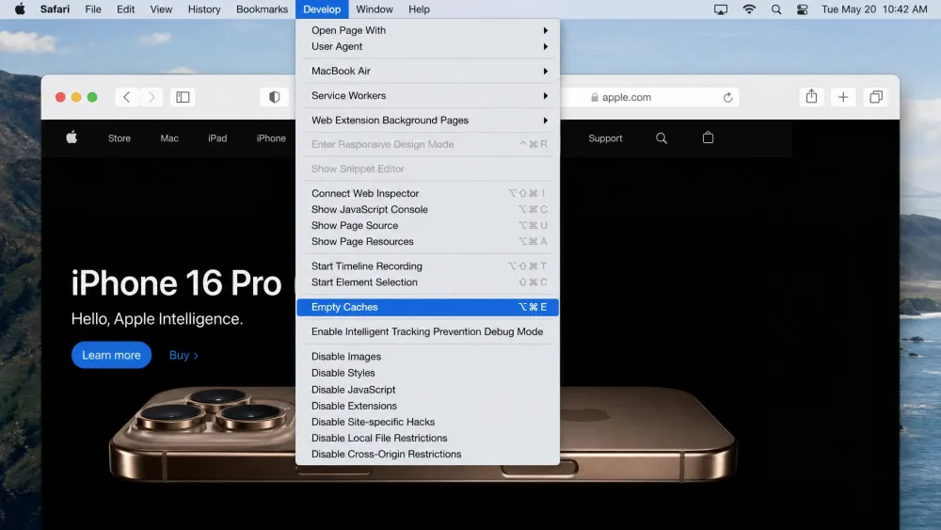Screen dimensions: 941x530
Task: Go to Mac in website navigation
Action: [169, 138]
